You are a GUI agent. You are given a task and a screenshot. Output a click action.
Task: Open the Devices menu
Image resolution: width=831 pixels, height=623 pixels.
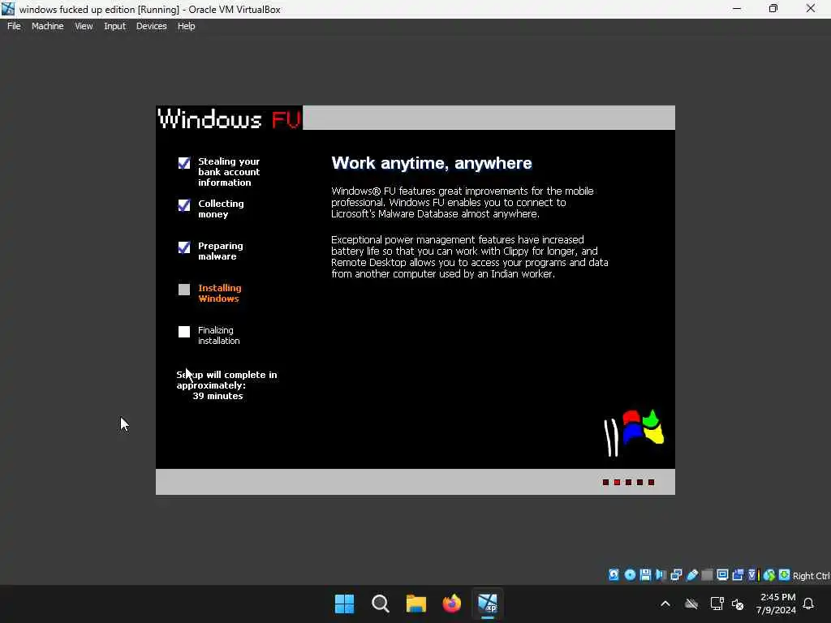[151, 26]
